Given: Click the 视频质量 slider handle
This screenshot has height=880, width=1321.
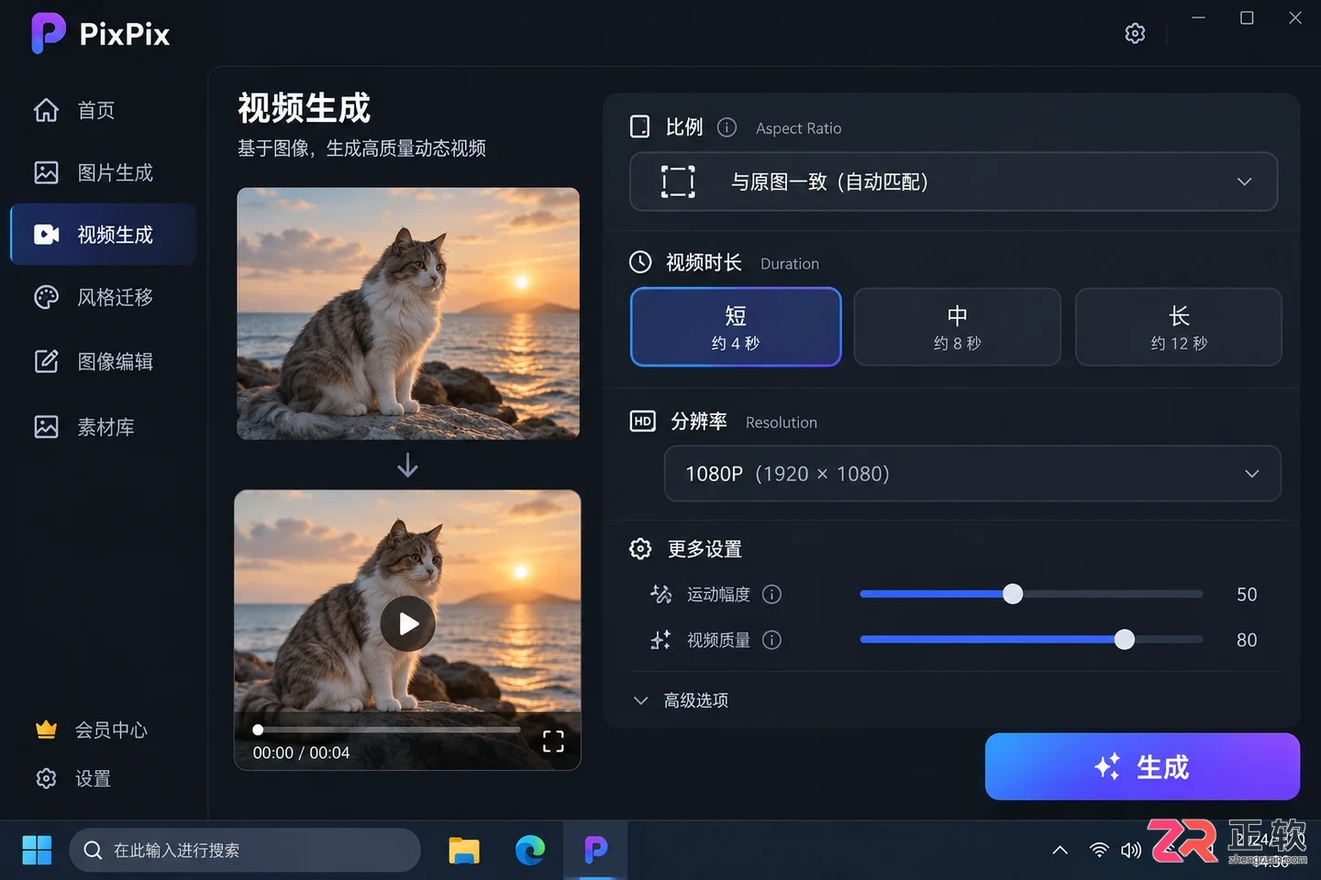Looking at the screenshot, I should point(1125,640).
